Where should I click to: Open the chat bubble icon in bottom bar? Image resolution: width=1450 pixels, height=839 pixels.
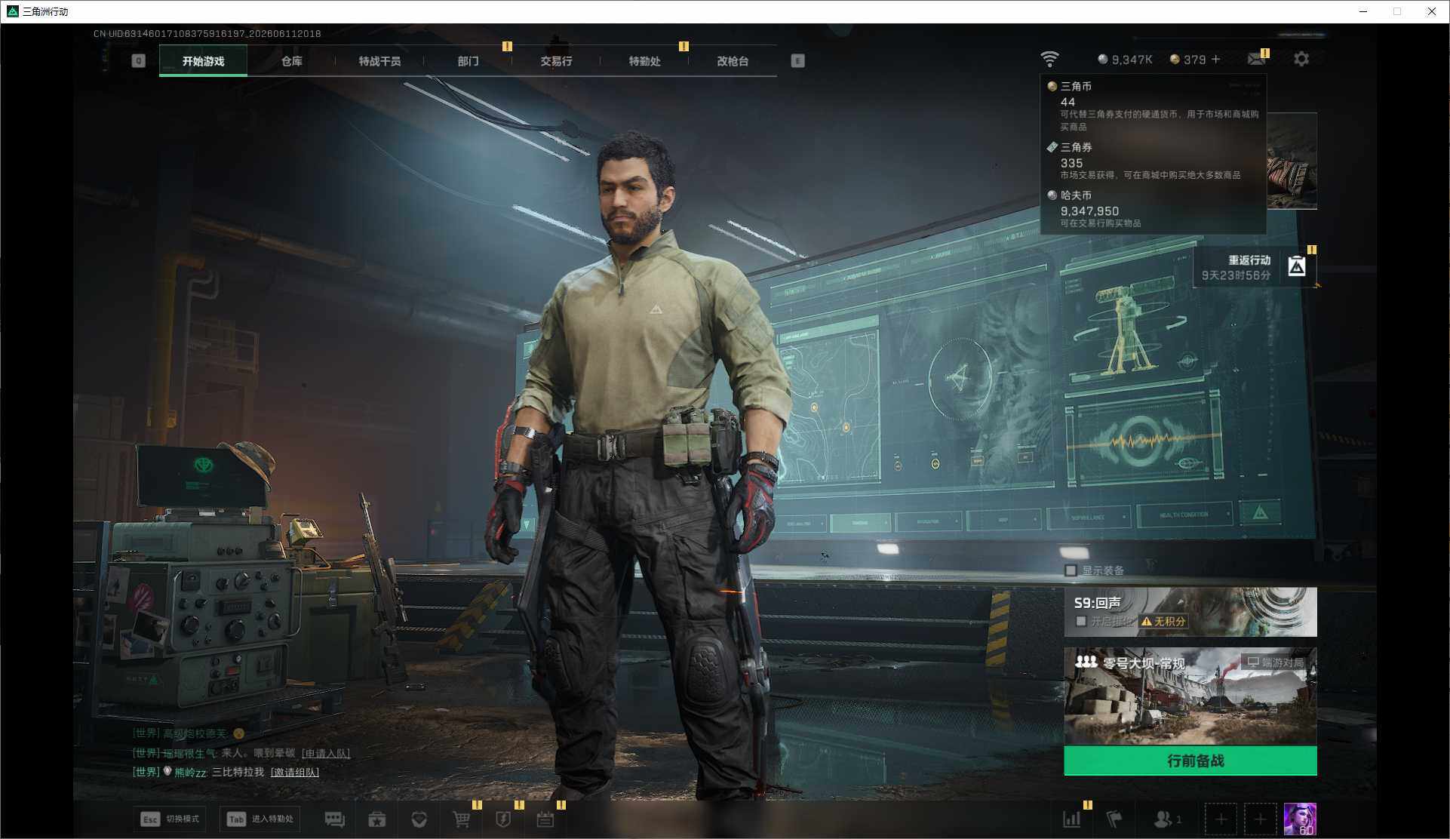(x=334, y=819)
